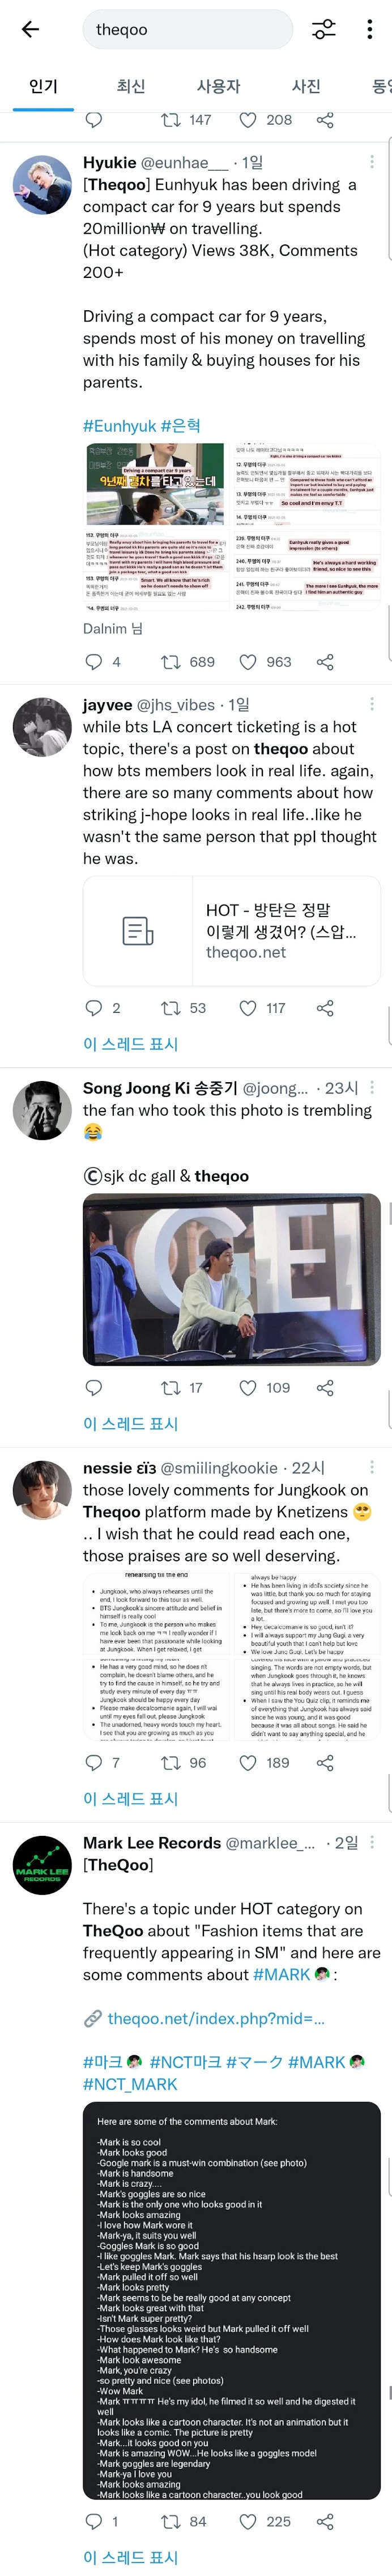Reply to nessie's tweet
This screenshot has height=2576, width=392.
tap(94, 1762)
